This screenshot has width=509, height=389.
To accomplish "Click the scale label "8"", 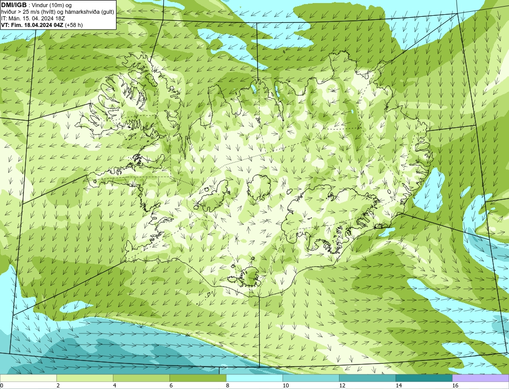I will pyautogui.click(x=228, y=385).
